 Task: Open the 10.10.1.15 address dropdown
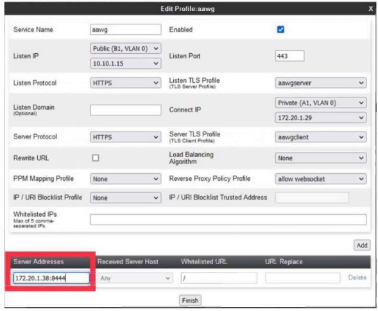tap(126, 63)
